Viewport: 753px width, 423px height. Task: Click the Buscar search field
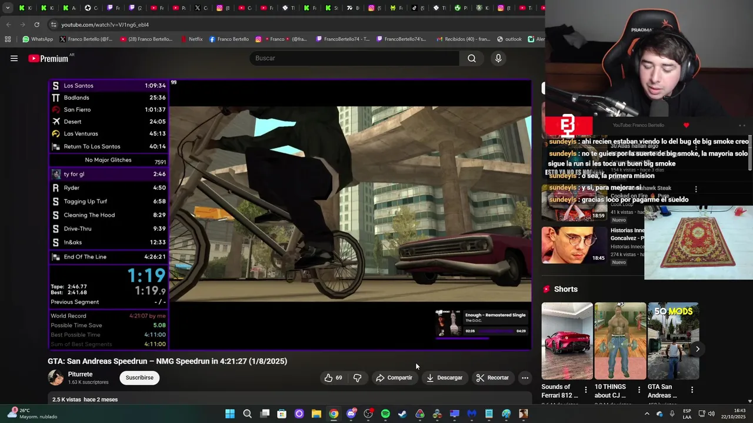355,58
